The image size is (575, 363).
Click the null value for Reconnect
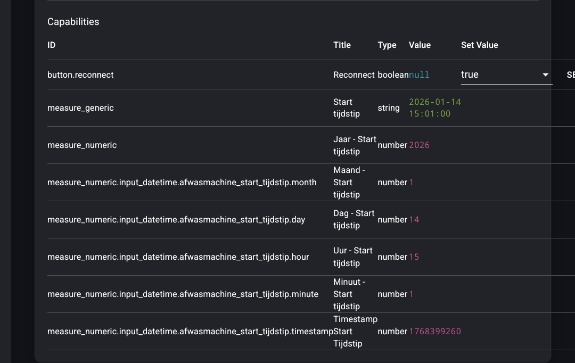click(419, 75)
